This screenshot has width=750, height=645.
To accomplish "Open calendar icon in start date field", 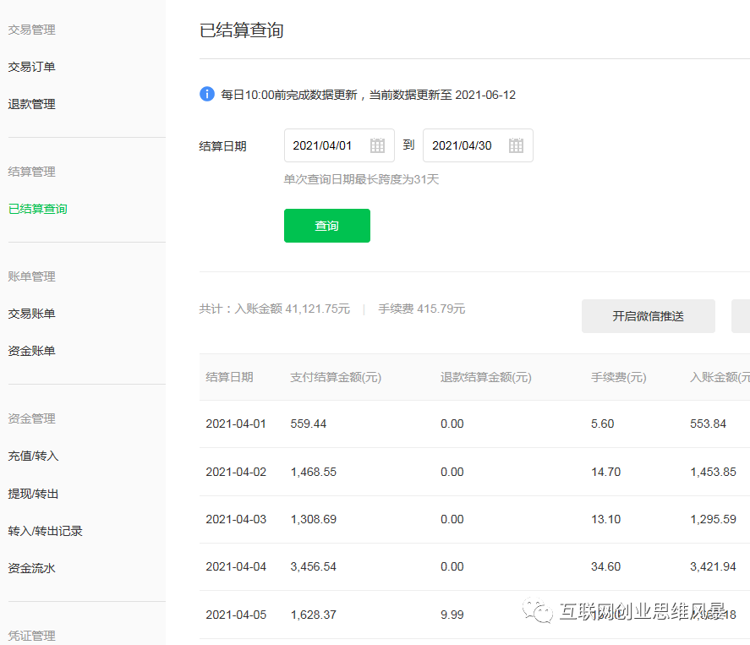I will pos(377,145).
